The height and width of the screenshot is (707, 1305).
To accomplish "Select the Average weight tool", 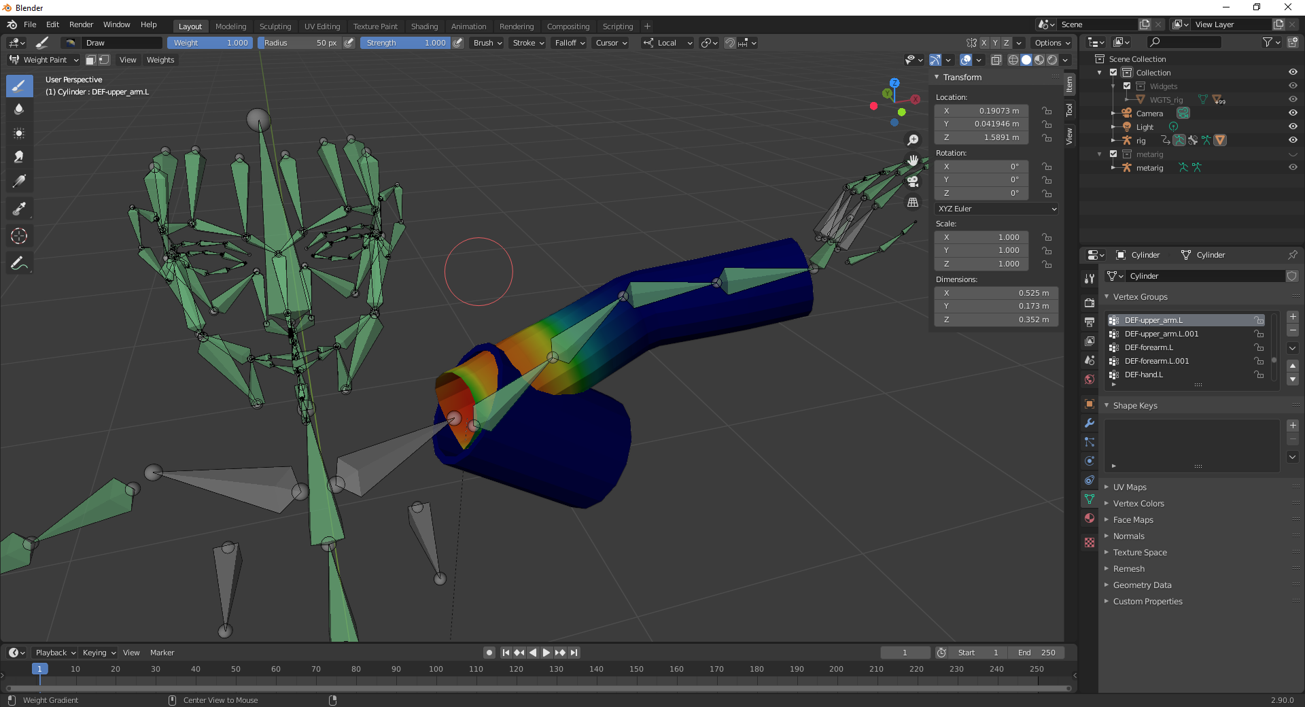I will (19, 133).
